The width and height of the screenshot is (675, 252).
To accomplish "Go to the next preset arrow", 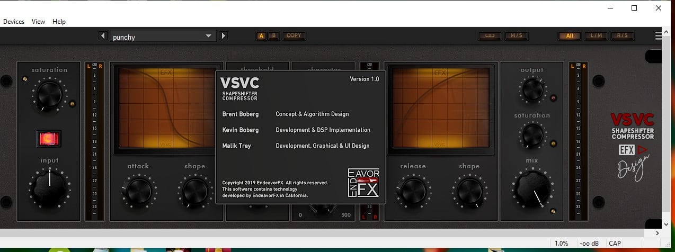I will pos(224,36).
